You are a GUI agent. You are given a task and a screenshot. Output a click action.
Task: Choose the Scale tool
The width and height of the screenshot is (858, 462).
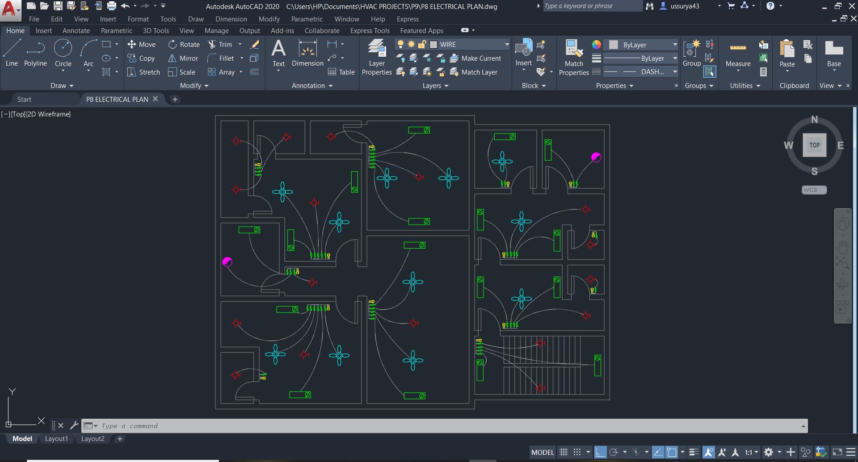click(x=182, y=72)
